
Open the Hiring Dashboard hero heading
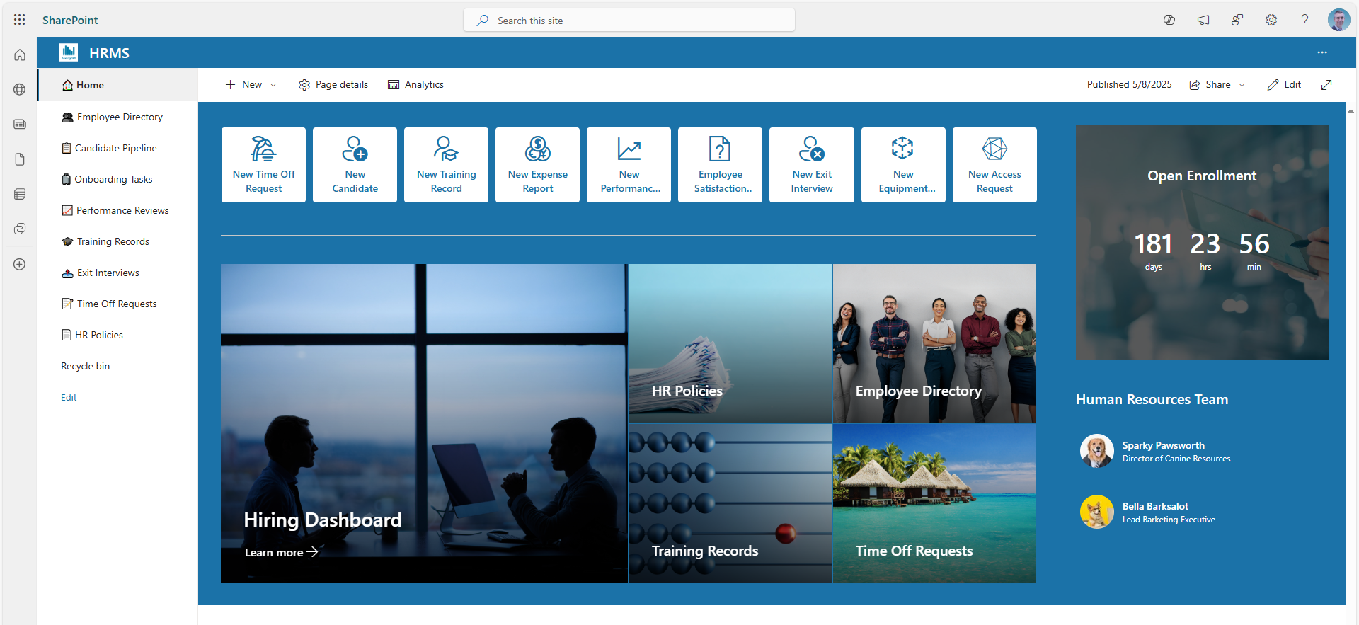(323, 520)
